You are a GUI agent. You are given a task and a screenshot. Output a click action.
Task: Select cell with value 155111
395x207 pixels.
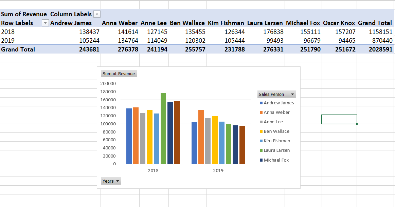click(x=303, y=32)
